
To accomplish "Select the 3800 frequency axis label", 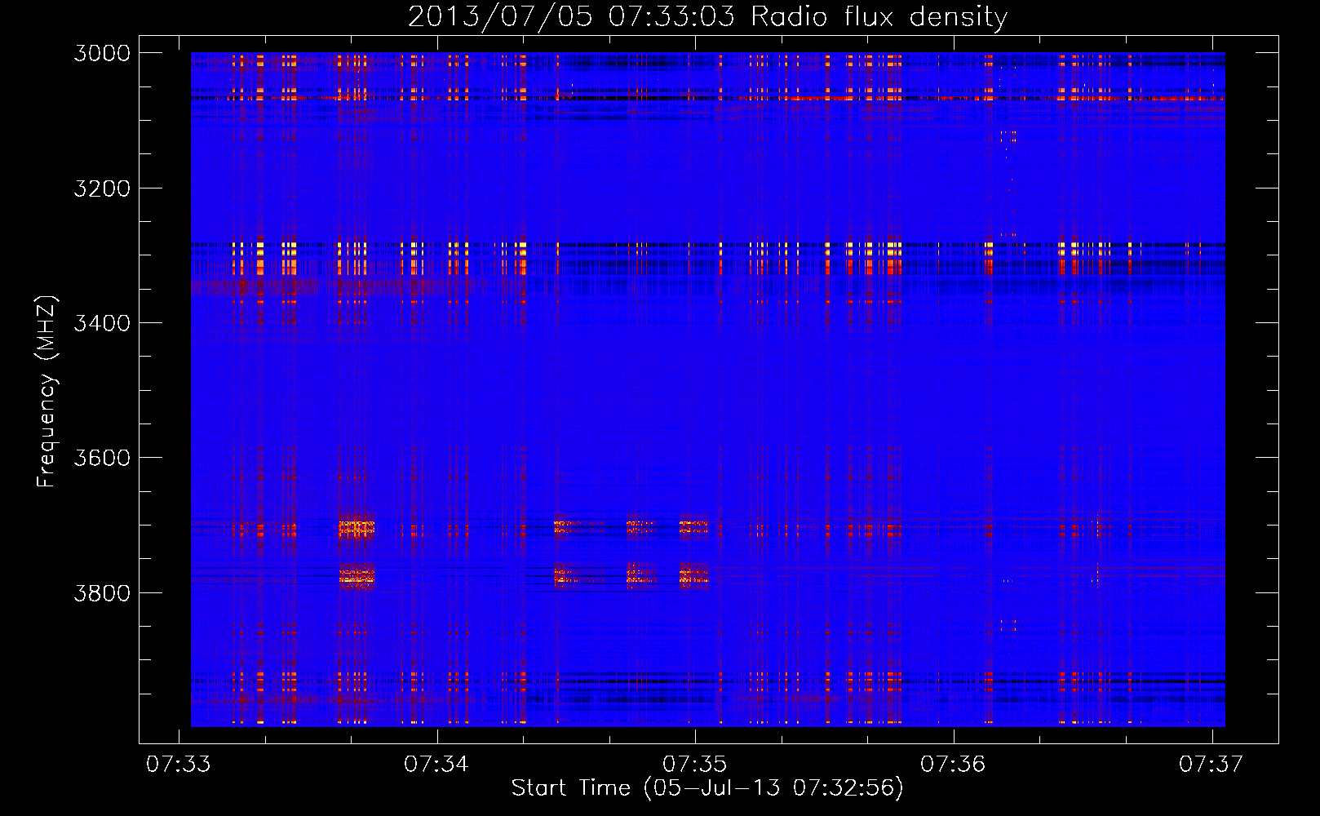I will pos(102,592).
